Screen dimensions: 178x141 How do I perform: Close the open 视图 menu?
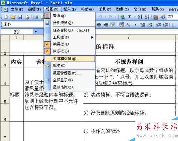click(52, 9)
